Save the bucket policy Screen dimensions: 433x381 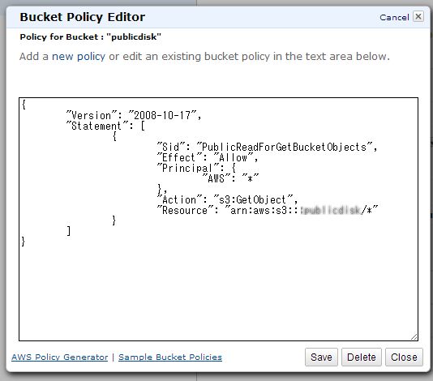point(321,357)
